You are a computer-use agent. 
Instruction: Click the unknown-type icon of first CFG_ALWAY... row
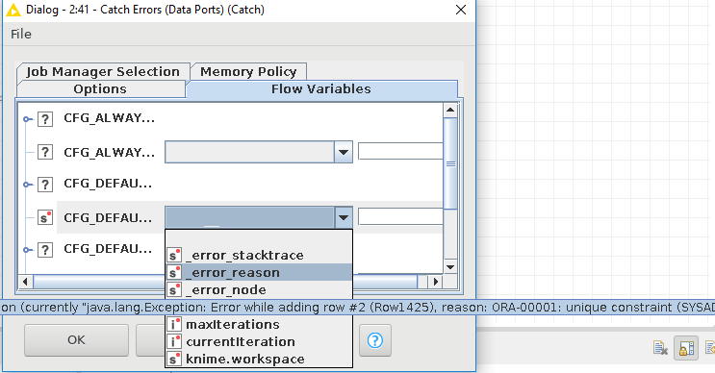[x=44, y=119]
